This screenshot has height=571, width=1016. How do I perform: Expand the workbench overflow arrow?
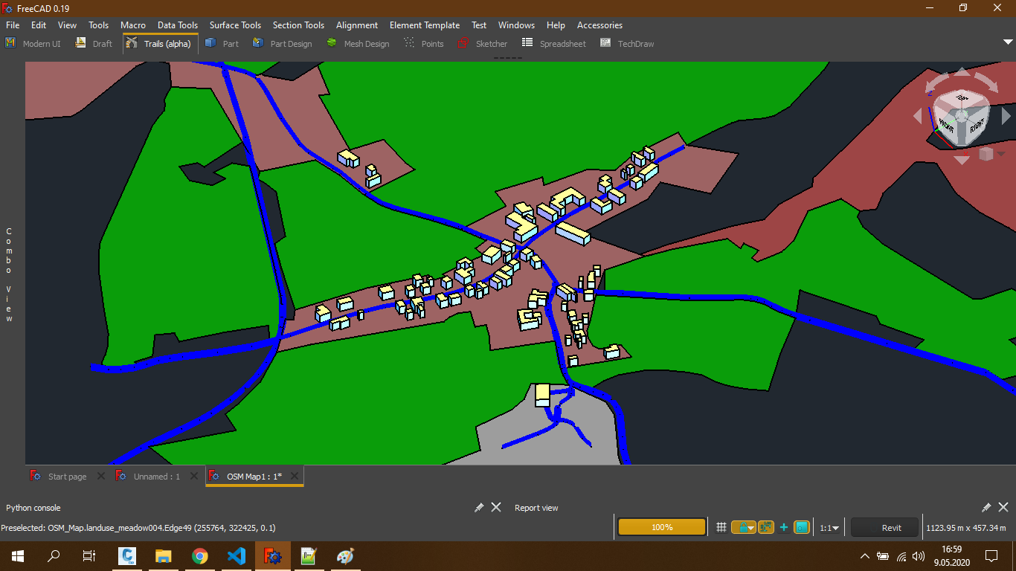tap(1008, 42)
